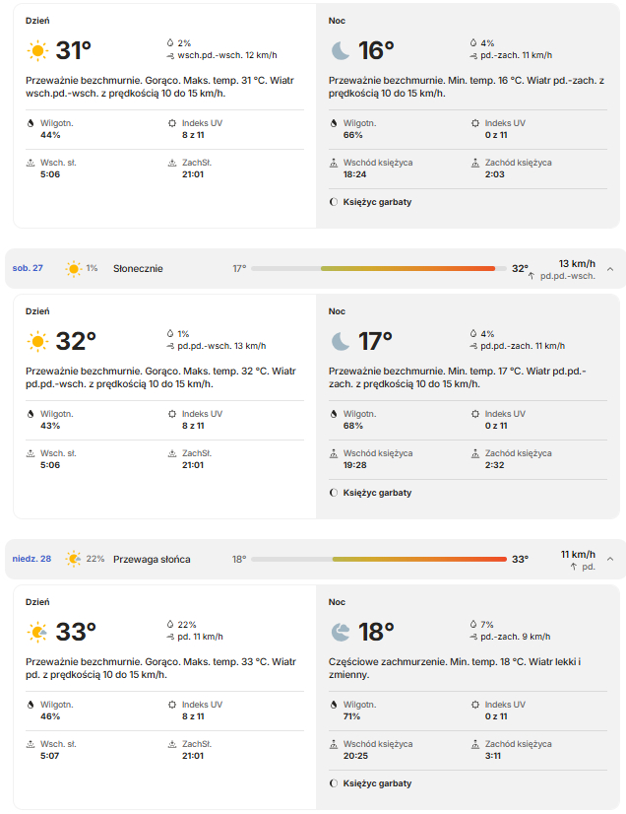
Task: Collapse the sob. 27 forecast chevron
Action: [x=610, y=269]
